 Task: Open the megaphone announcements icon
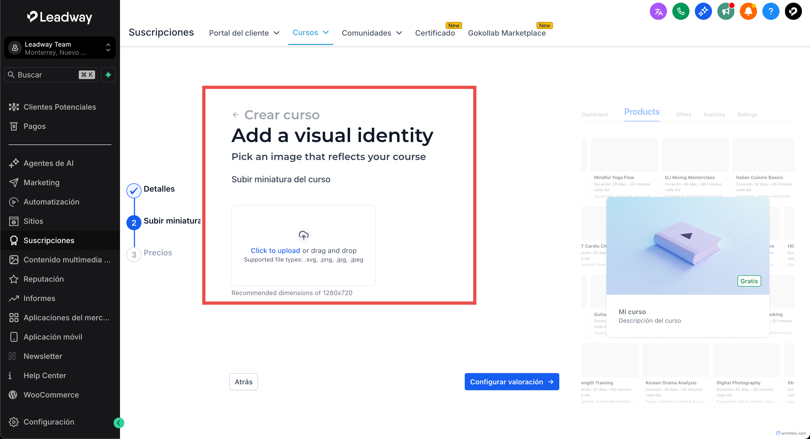coord(725,12)
